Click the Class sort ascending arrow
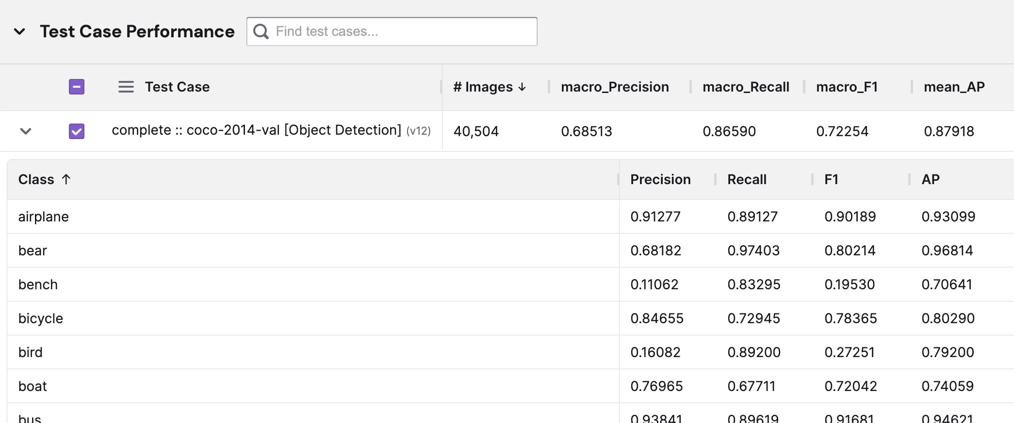1014x423 pixels. pos(66,179)
